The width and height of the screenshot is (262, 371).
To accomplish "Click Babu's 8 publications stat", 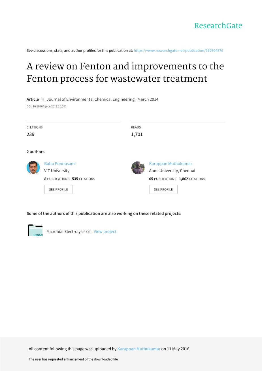I will click(x=57, y=179).
